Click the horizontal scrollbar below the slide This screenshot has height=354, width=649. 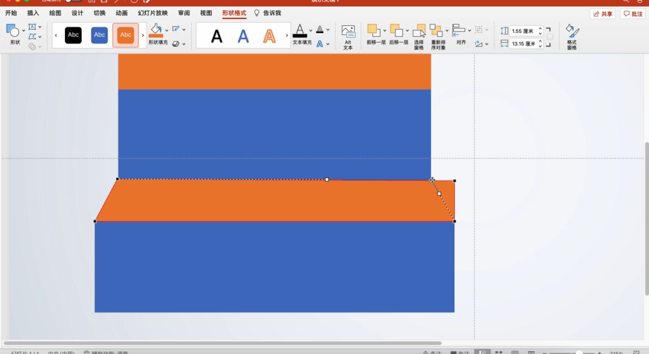tap(222, 343)
